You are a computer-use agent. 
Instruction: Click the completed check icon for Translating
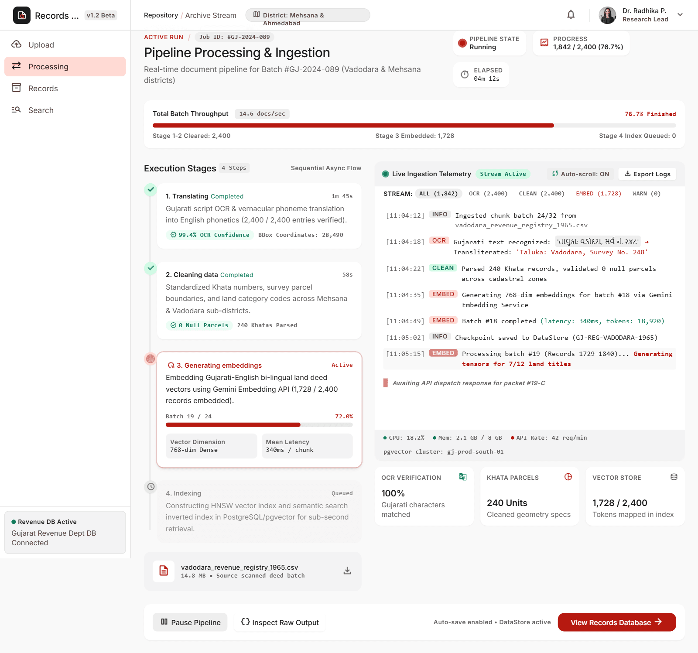tap(151, 190)
